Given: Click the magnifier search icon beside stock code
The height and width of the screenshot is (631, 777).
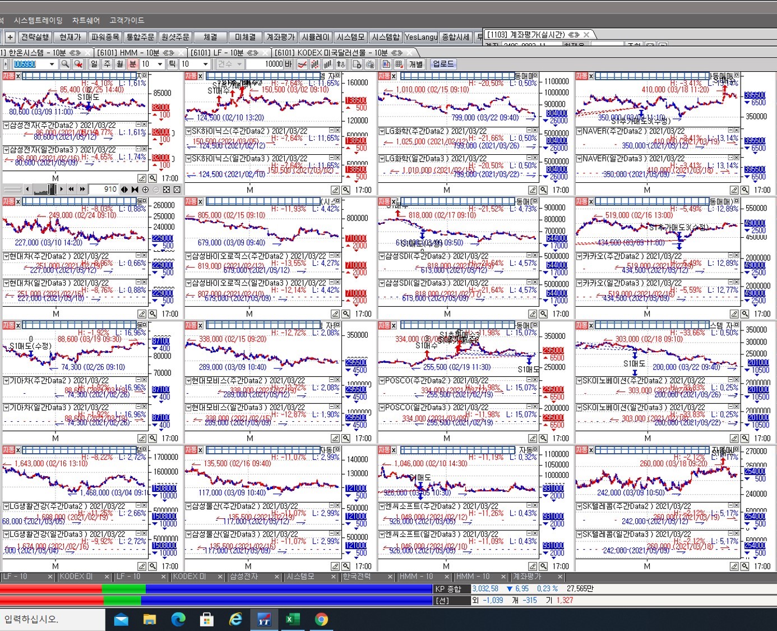Looking at the screenshot, I should click(x=65, y=65).
